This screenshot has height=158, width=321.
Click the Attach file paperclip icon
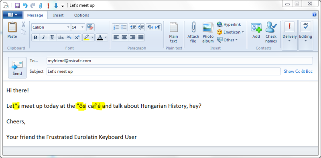coord(193,27)
